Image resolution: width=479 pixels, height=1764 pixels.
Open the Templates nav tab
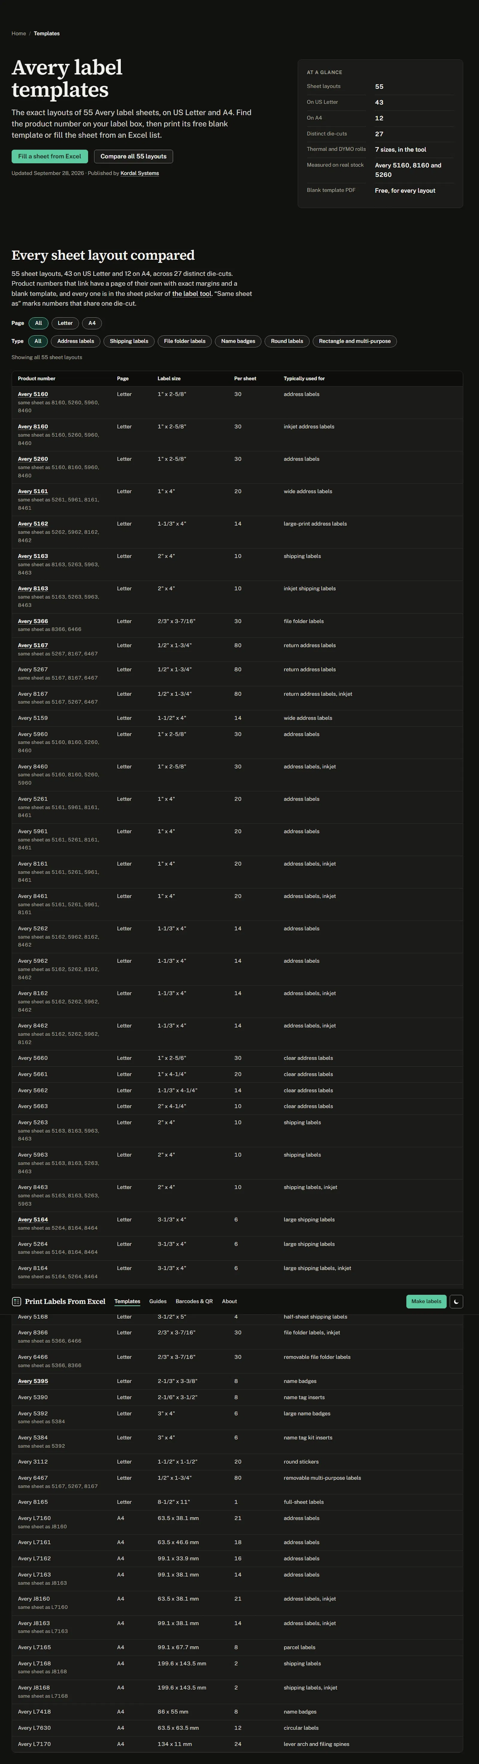127,1301
